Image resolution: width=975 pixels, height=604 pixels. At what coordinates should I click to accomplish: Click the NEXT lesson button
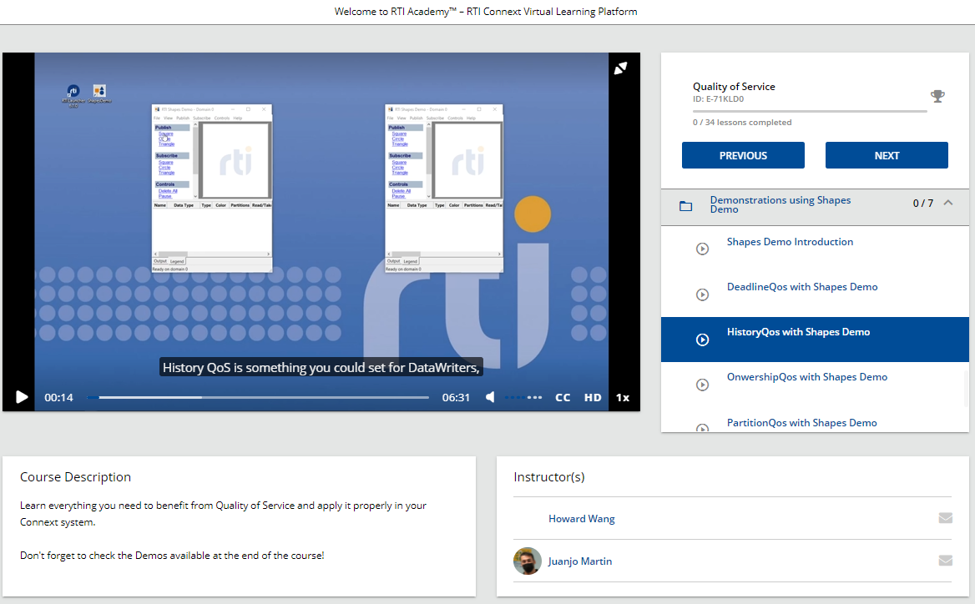click(x=887, y=155)
